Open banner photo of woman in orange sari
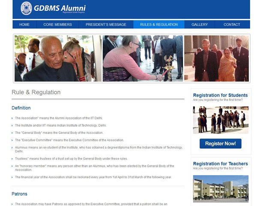Viewport: 257px width, 206px height. point(216,58)
